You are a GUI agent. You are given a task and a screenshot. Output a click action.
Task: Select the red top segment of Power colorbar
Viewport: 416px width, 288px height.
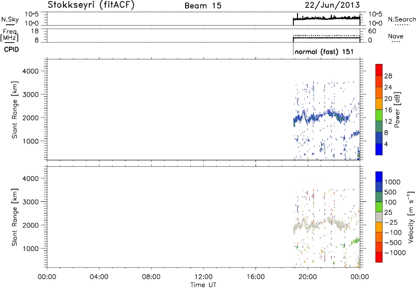(x=379, y=70)
